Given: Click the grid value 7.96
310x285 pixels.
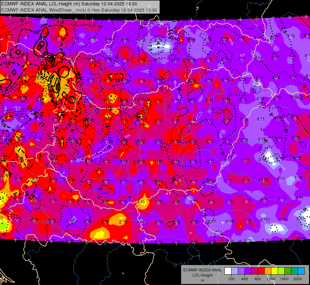Looking at the screenshot, I should coord(38,138).
